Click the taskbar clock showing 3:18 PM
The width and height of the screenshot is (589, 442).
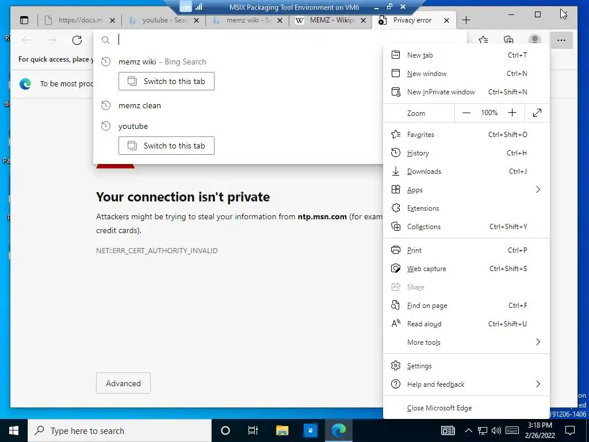[x=540, y=430]
